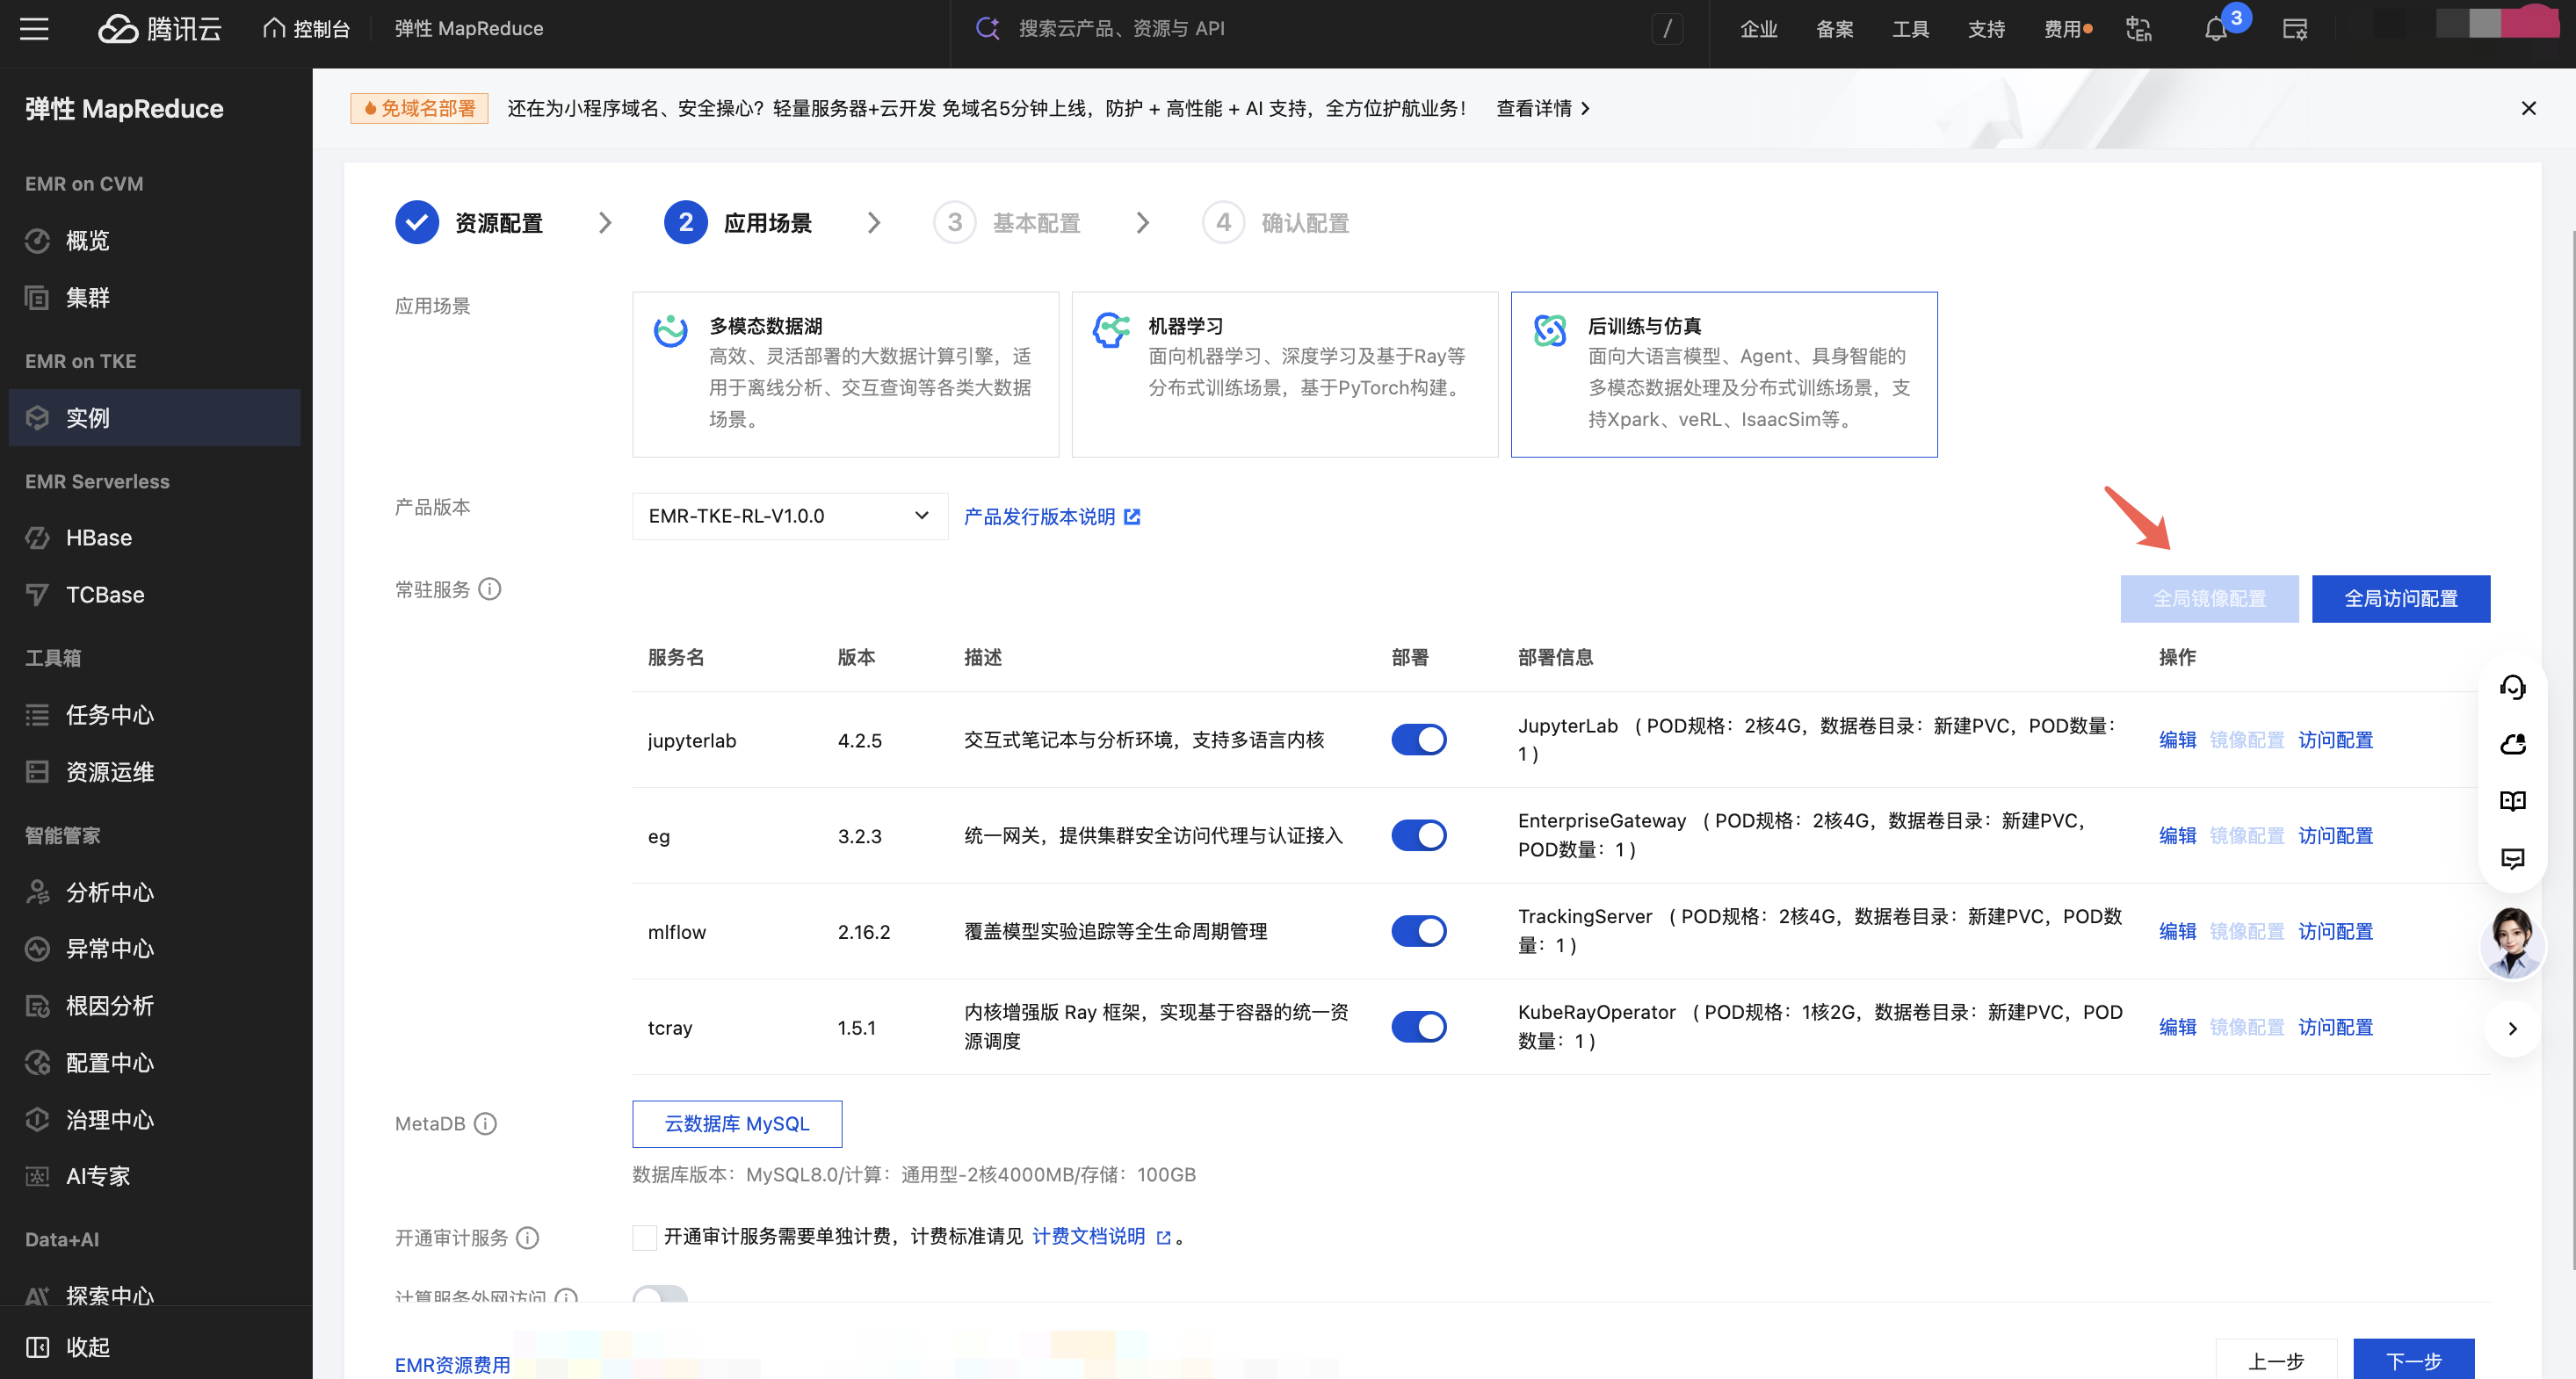Click the 资源运维 sidebar icon

pyautogui.click(x=37, y=771)
